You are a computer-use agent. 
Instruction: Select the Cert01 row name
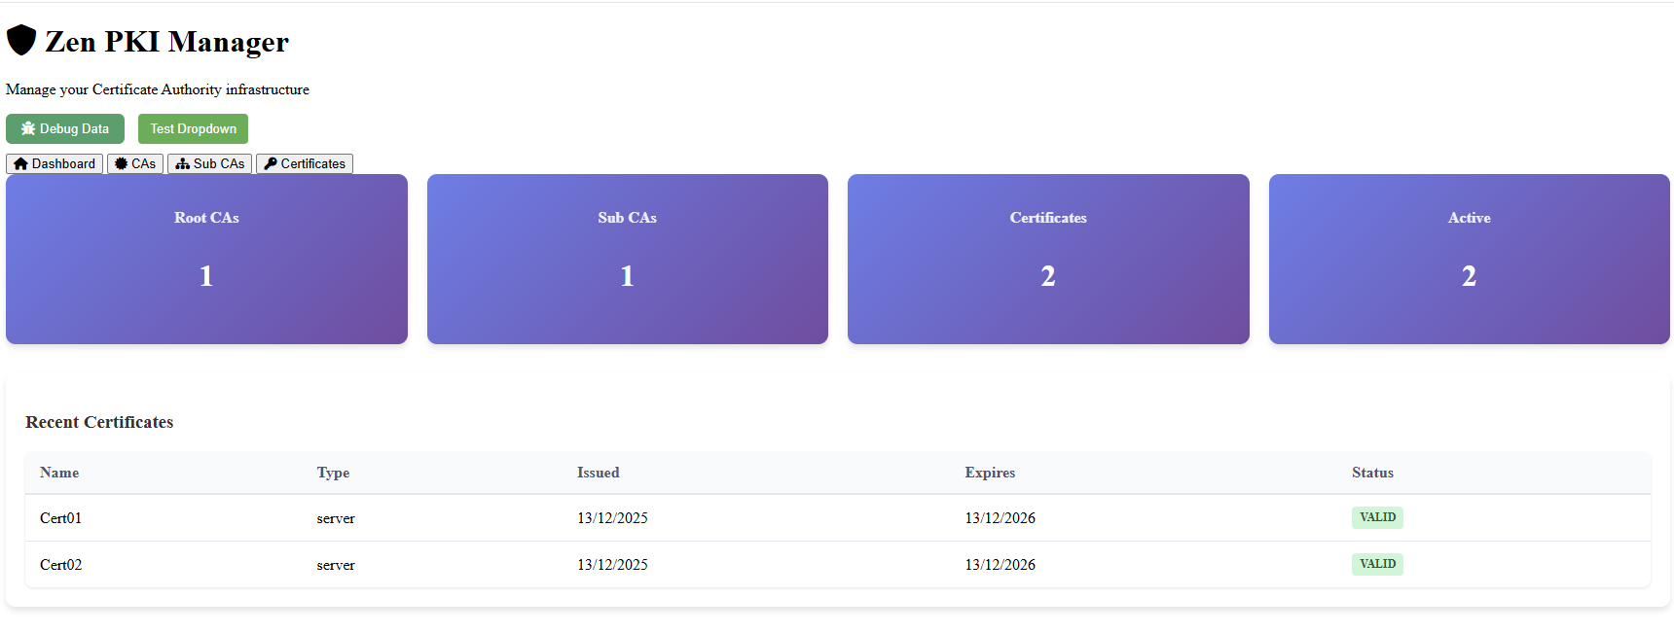[60, 518]
